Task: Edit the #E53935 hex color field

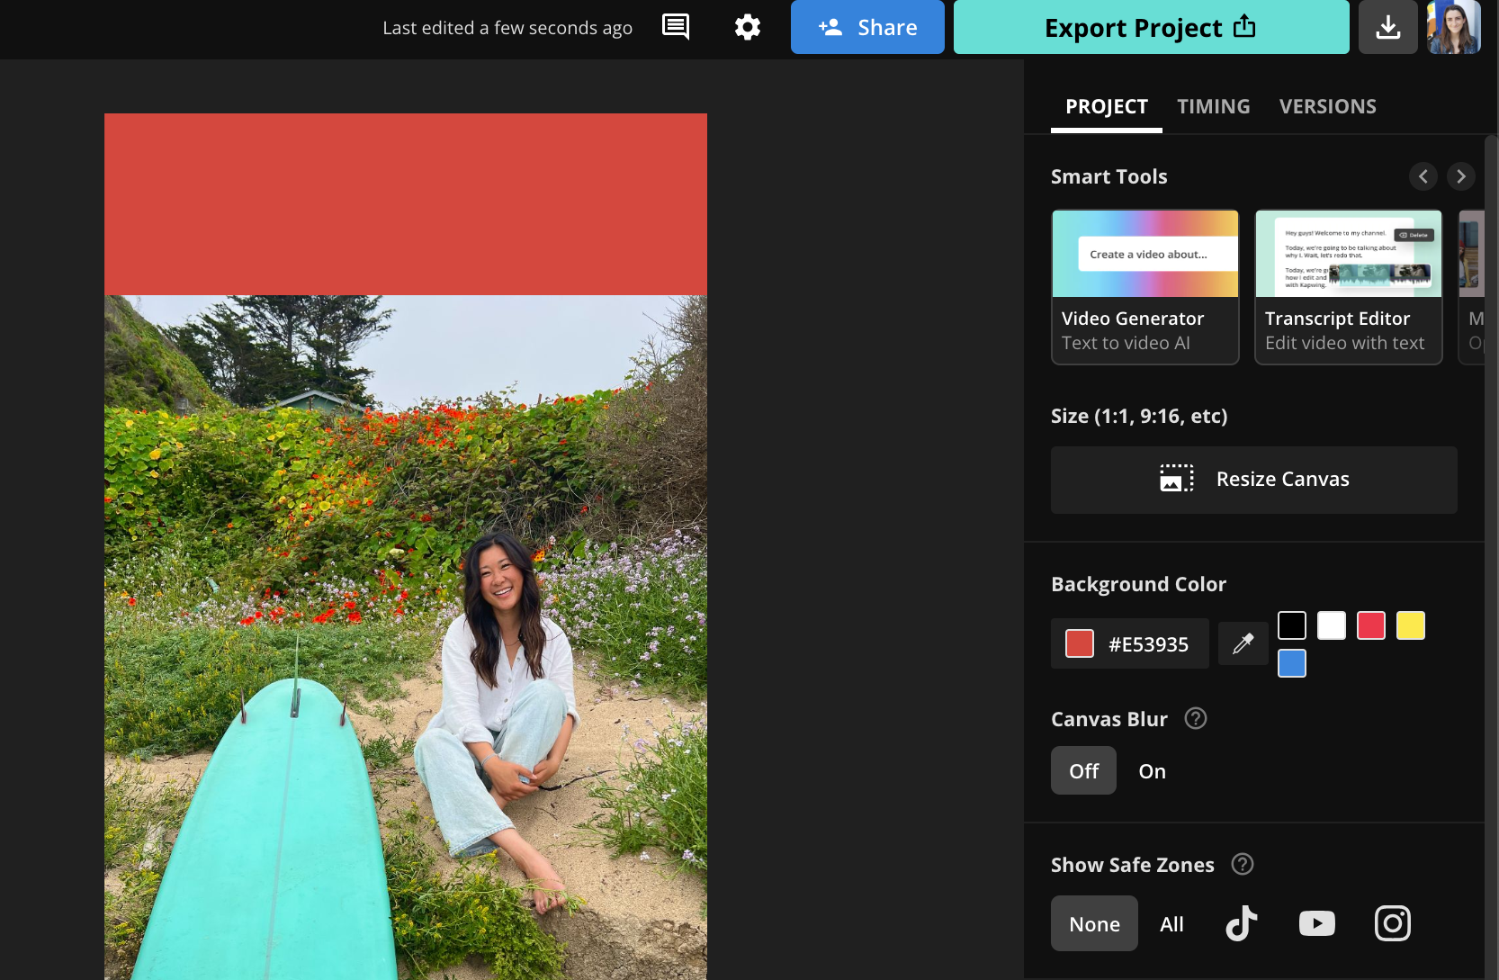Action: (1130, 643)
